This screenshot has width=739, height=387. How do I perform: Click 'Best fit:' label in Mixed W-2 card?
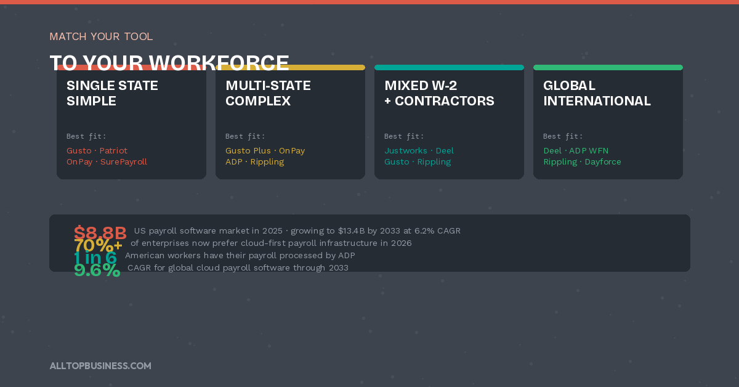tap(404, 136)
